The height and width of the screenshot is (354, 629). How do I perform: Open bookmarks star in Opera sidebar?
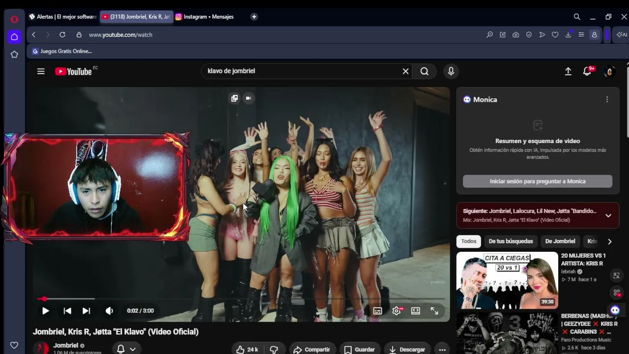tap(14, 55)
